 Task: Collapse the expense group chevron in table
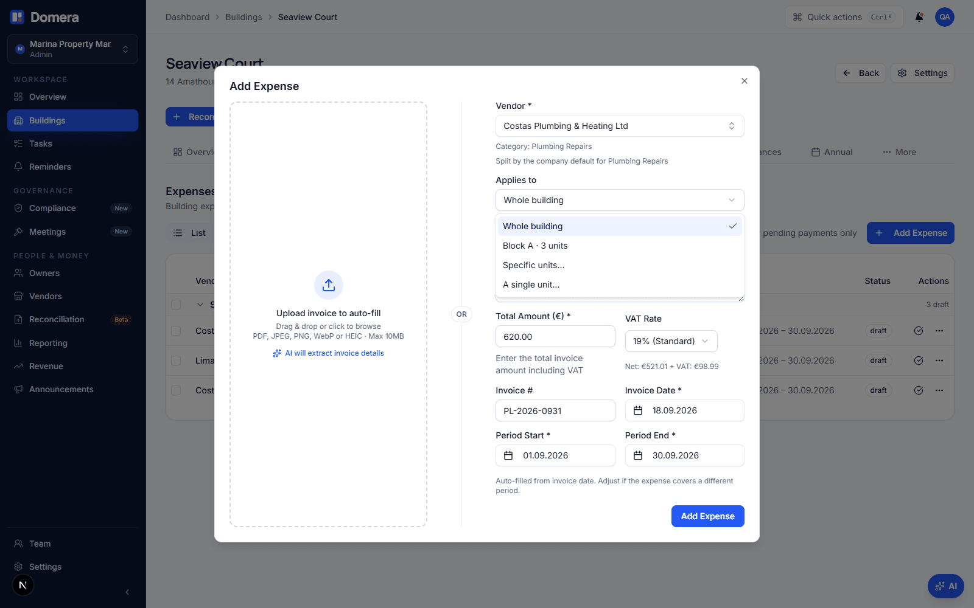(200, 305)
